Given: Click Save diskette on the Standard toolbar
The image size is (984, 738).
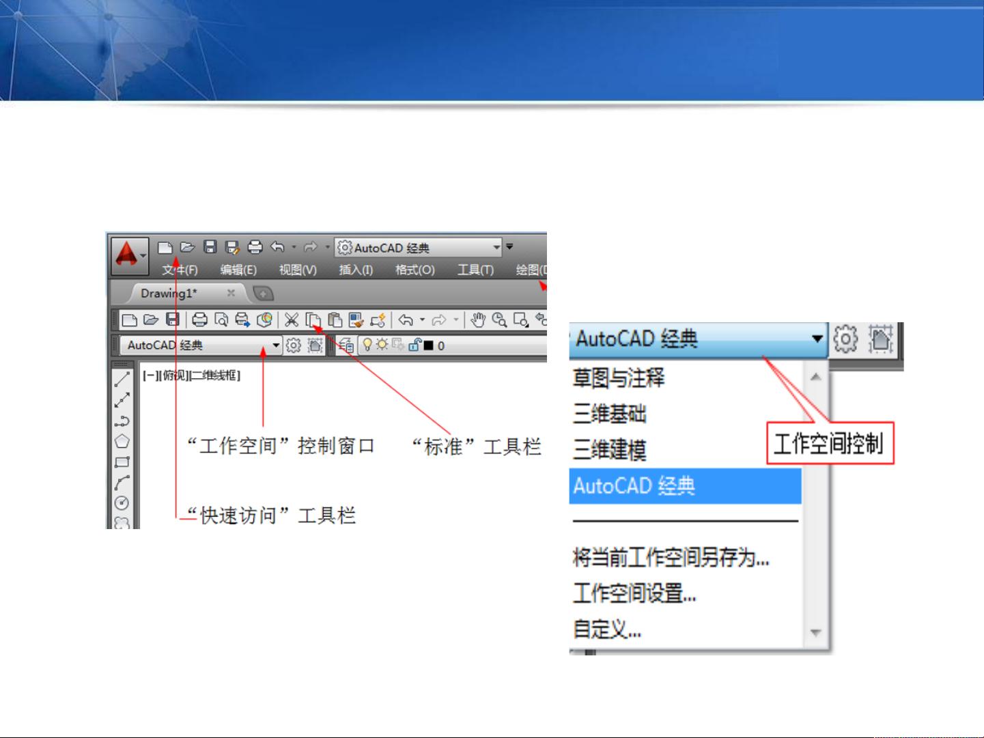Looking at the screenshot, I should pos(173,320).
